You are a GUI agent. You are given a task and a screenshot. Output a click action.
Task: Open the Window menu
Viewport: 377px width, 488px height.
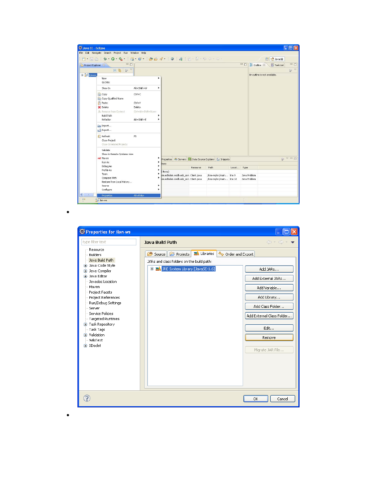point(135,53)
